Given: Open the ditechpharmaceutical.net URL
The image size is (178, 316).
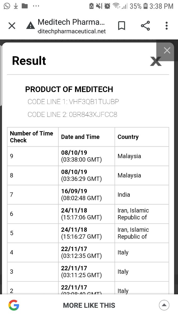Looking at the screenshot, I should click(x=72, y=31).
